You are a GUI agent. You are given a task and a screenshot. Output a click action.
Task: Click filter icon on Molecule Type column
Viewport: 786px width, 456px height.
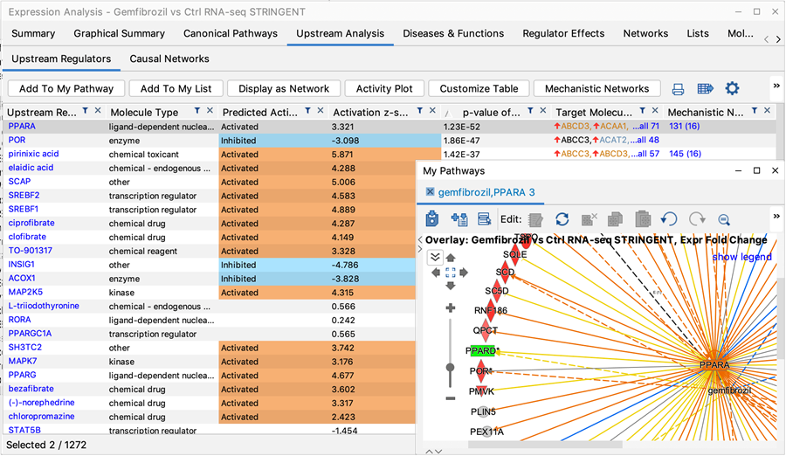click(x=198, y=112)
